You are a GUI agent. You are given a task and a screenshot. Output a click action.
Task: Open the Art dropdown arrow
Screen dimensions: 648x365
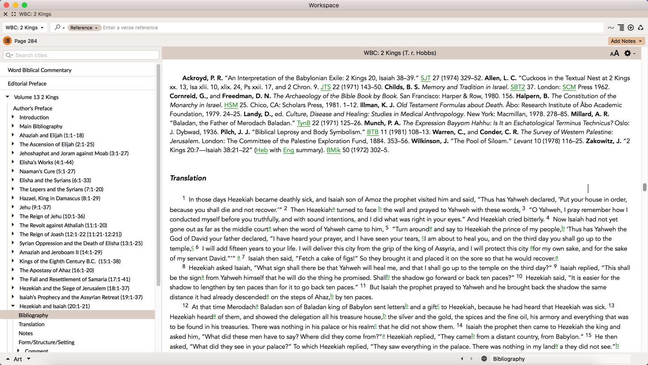coord(28,359)
